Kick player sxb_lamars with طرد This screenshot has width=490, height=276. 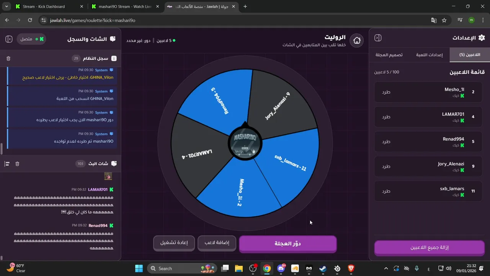(x=386, y=191)
